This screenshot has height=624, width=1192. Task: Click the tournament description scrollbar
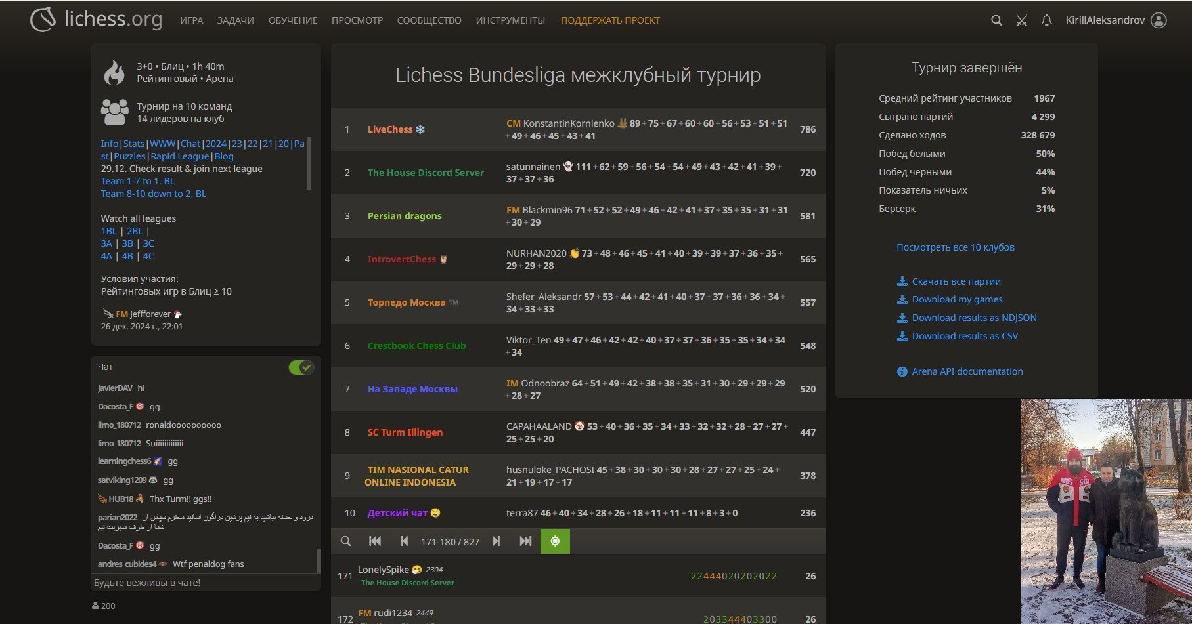tap(309, 163)
